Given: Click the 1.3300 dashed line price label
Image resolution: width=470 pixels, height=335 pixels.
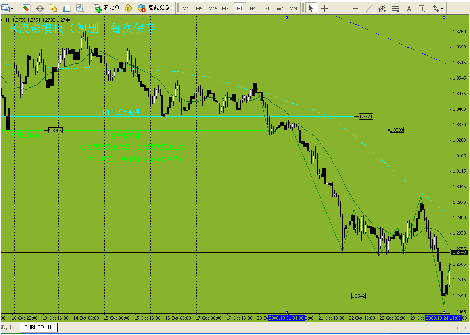Looking at the screenshot, I should pos(397,130).
